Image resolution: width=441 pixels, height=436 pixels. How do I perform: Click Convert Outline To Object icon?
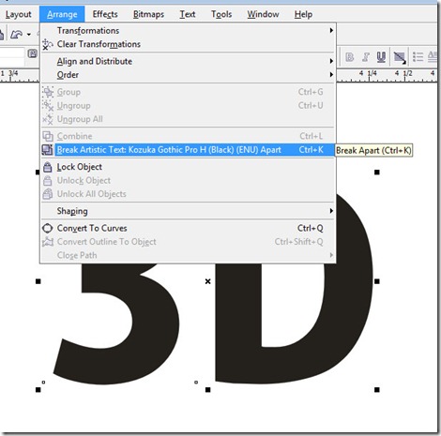(x=48, y=242)
